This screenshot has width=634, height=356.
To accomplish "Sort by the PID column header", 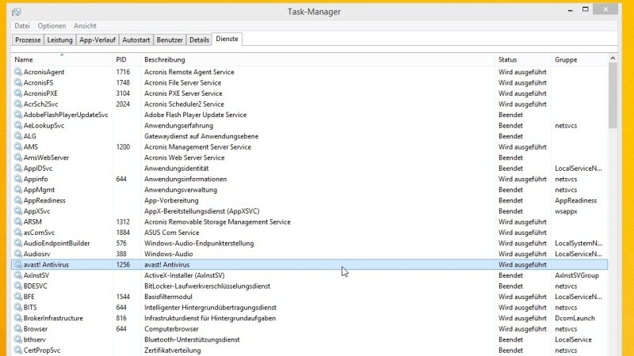I will (x=125, y=60).
